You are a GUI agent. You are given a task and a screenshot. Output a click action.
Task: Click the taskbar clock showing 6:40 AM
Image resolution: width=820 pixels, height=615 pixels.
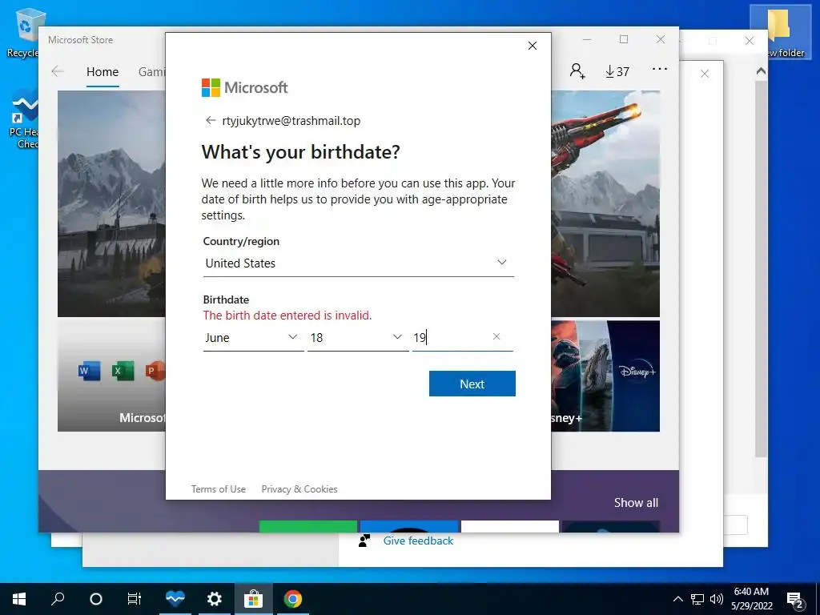point(751,599)
